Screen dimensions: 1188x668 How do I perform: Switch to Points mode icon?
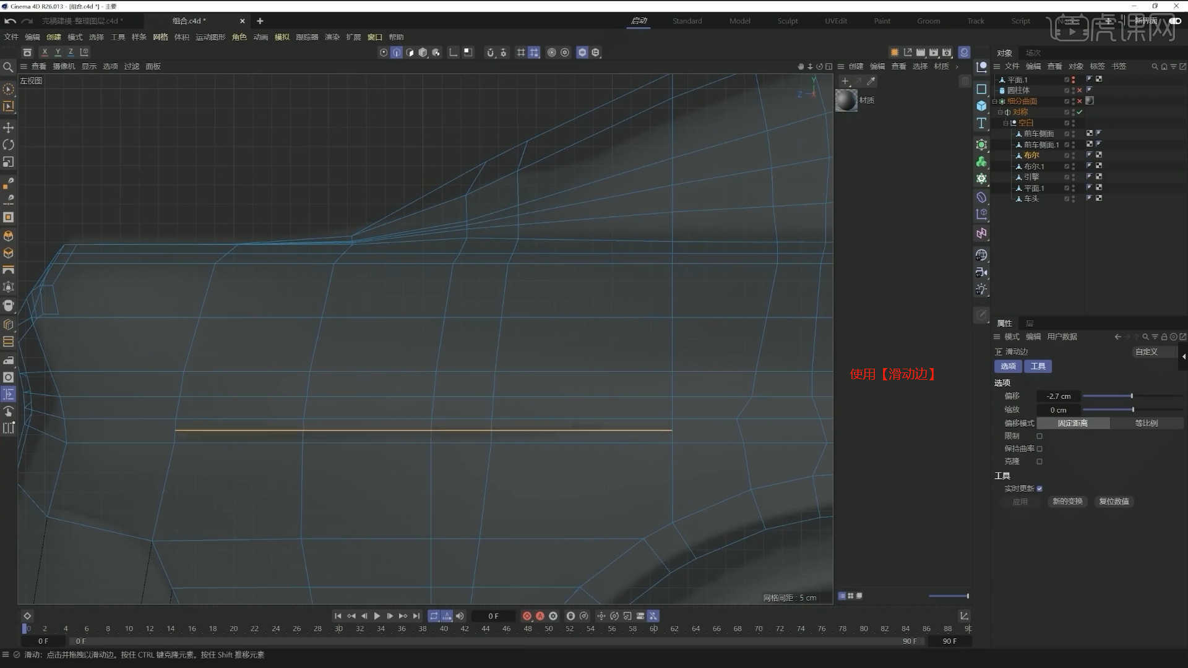(384, 53)
